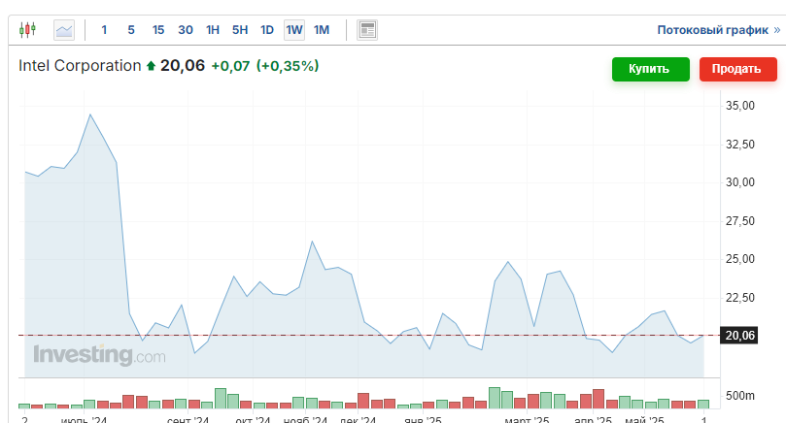This screenshot has width=786, height=423.
Task: Click the 27,50 axis label
Action: point(740,221)
